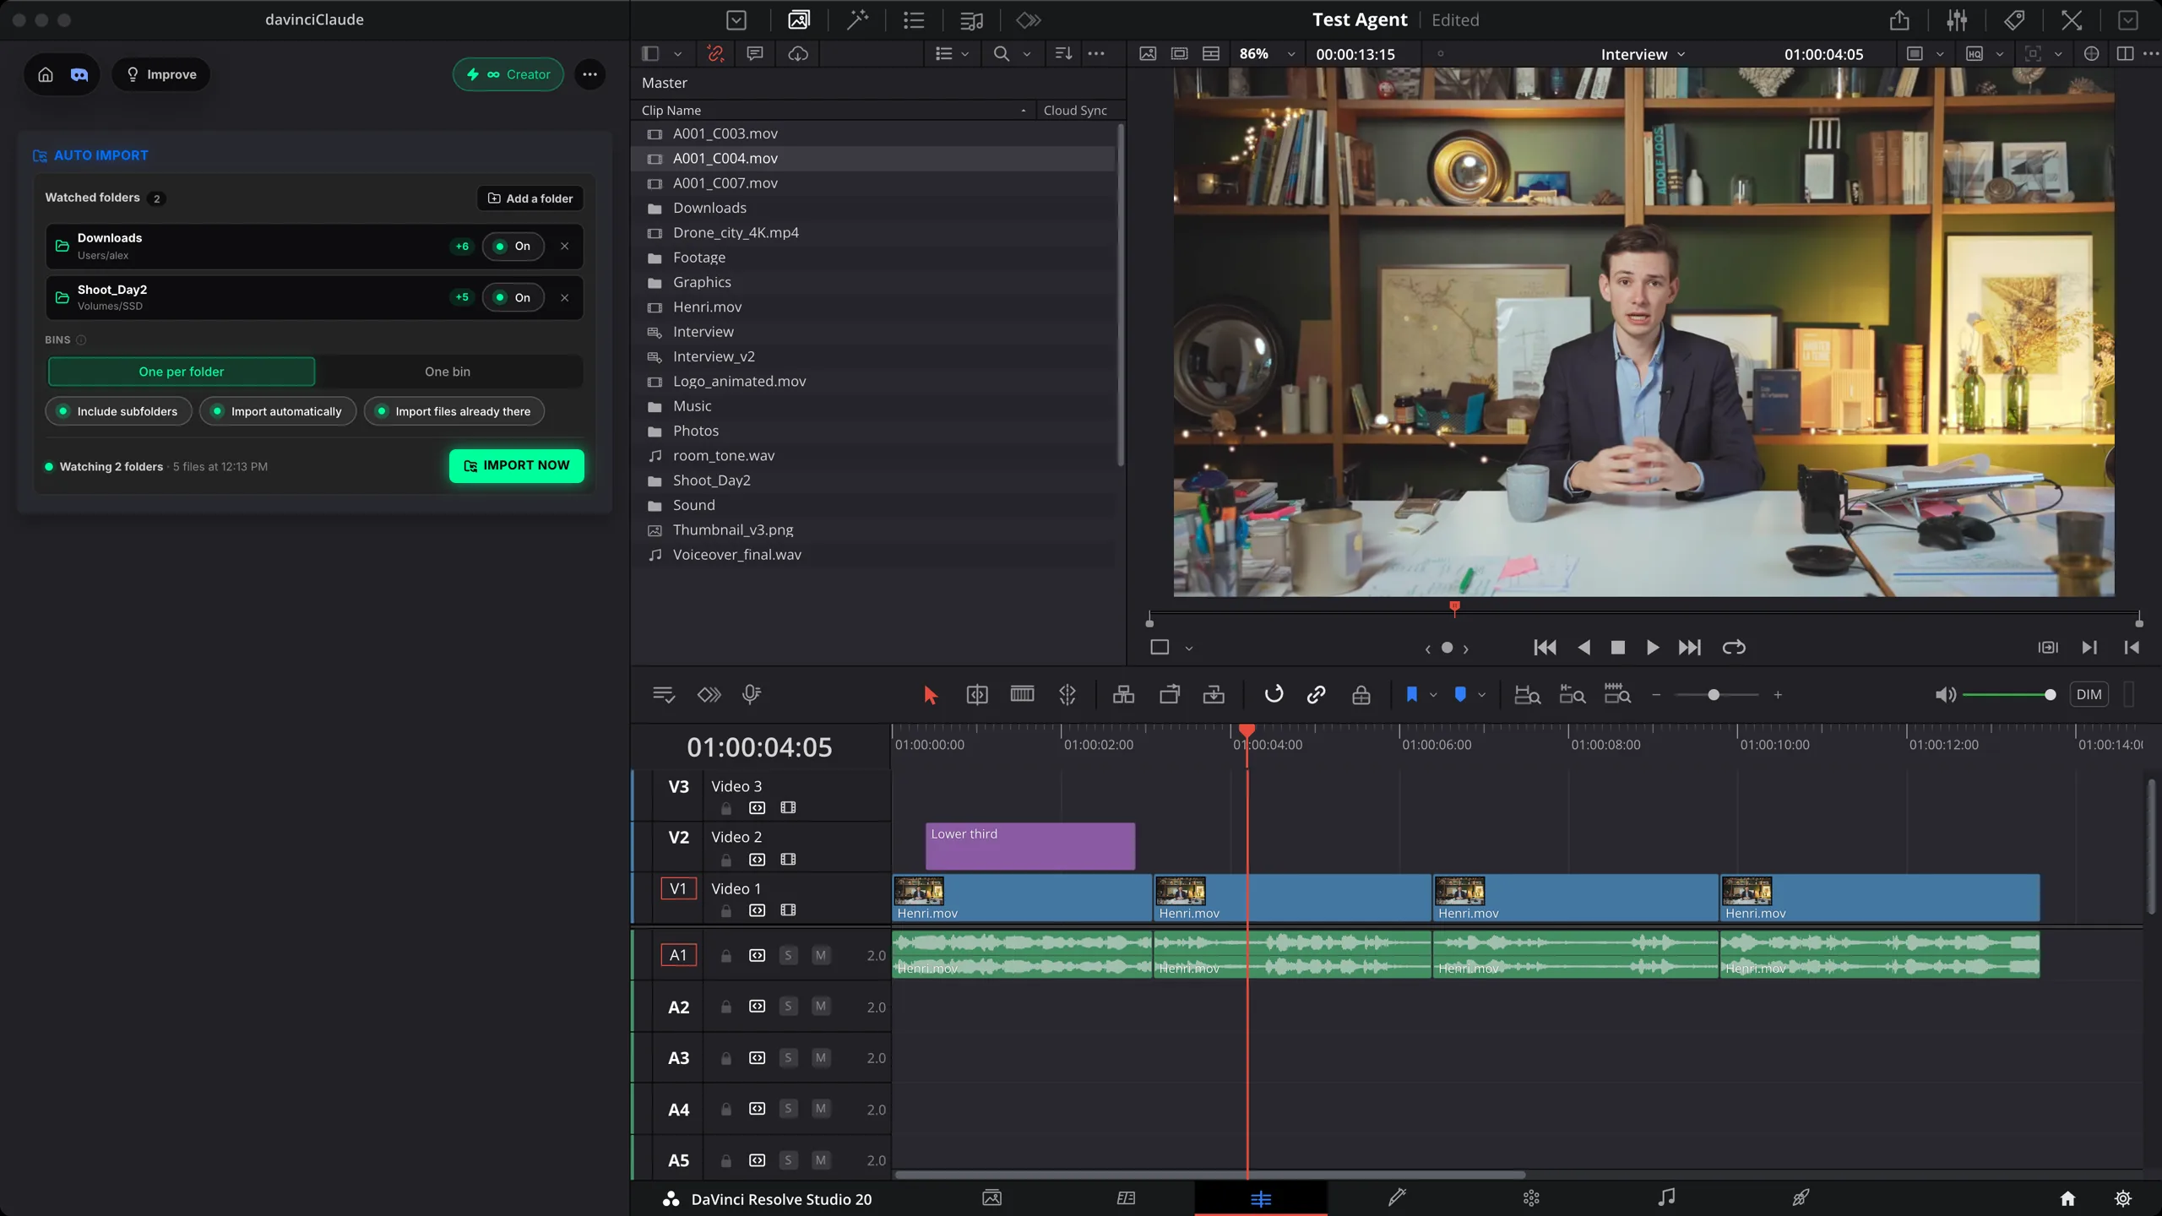Click the blue Flag icon
2162x1216 pixels.
[x=1411, y=694]
